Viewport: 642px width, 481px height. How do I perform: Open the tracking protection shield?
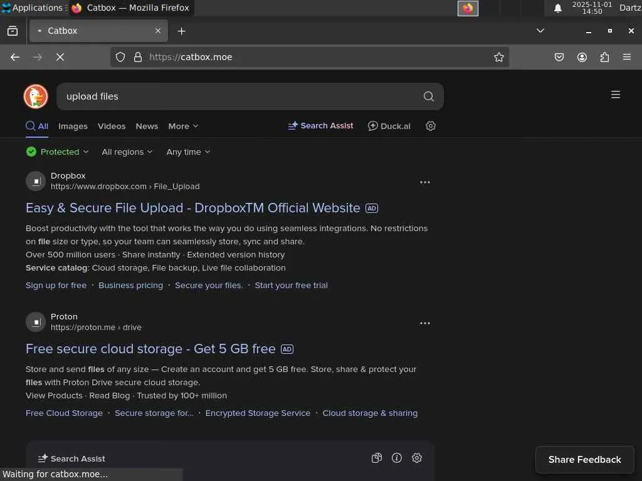[120, 57]
